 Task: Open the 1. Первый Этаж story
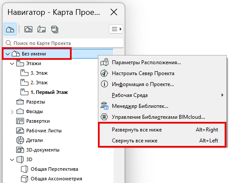pyautogui.click(x=49, y=92)
